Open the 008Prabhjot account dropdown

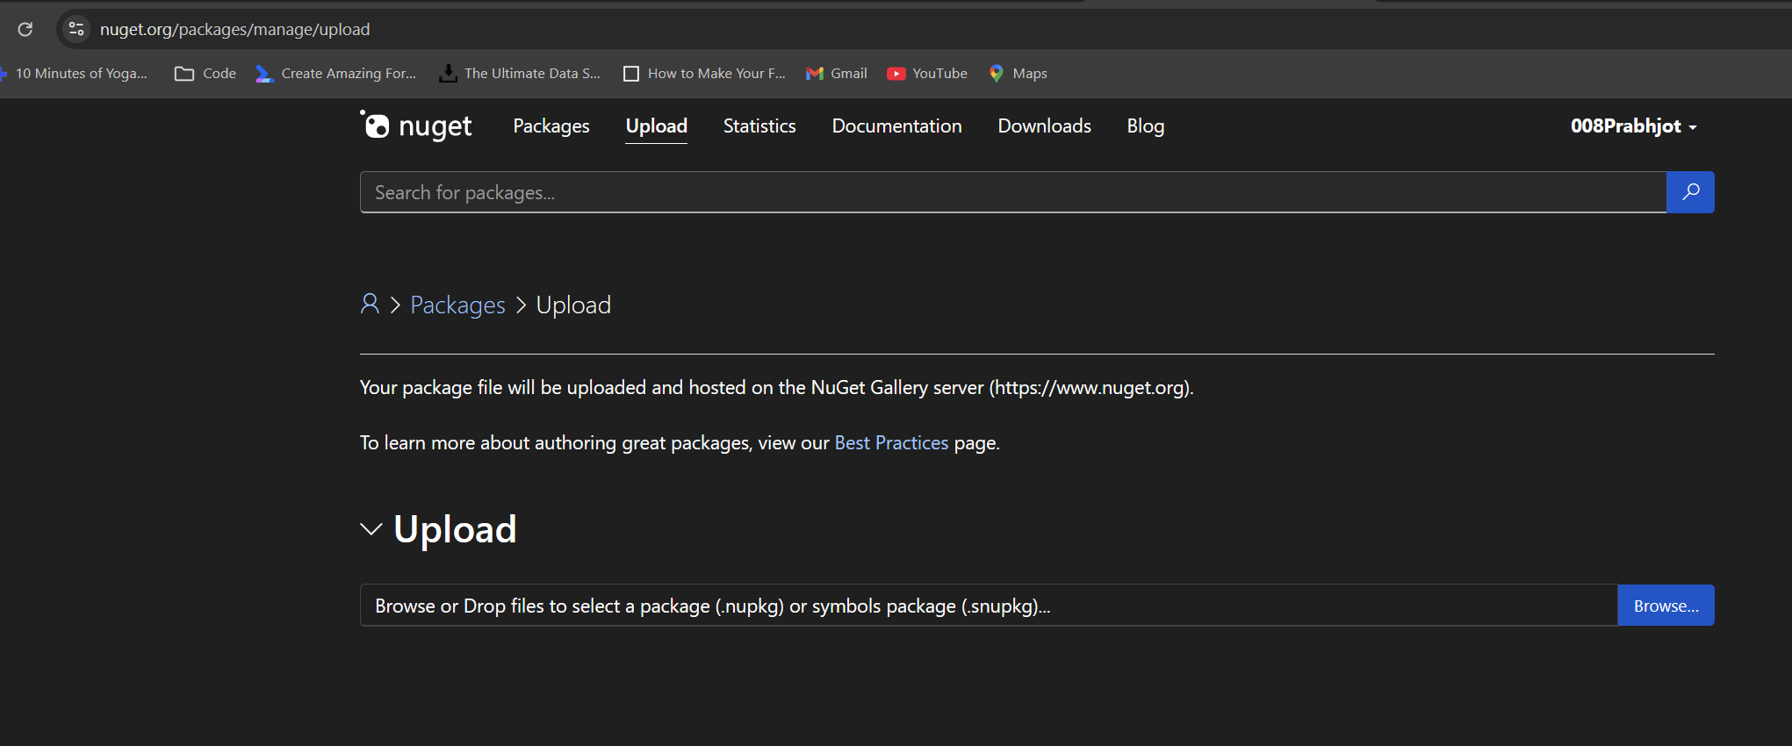pyautogui.click(x=1634, y=126)
